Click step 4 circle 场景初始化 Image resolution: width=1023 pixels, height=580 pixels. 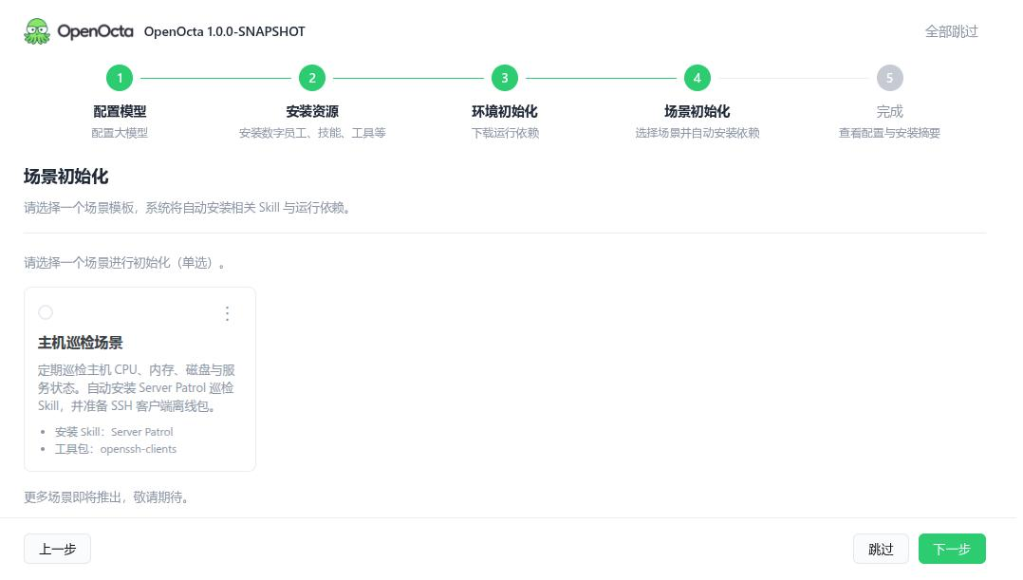[x=697, y=78]
